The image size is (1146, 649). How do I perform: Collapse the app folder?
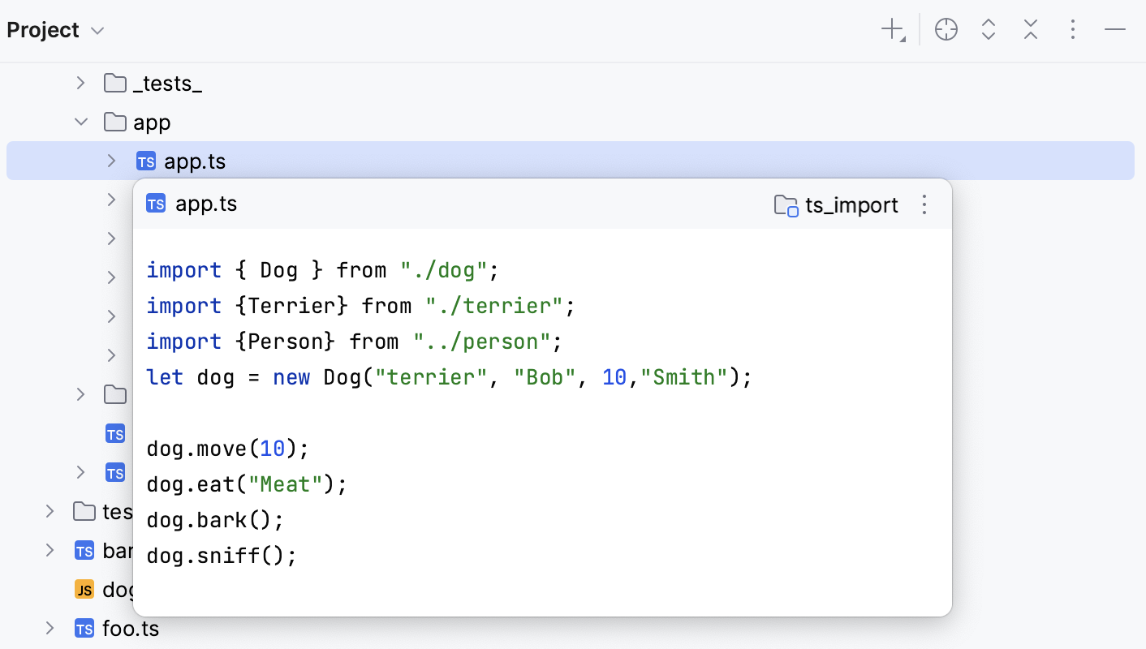click(x=80, y=121)
